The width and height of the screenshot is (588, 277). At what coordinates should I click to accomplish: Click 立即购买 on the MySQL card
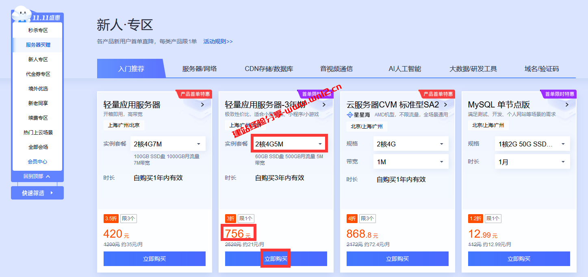(x=519, y=259)
